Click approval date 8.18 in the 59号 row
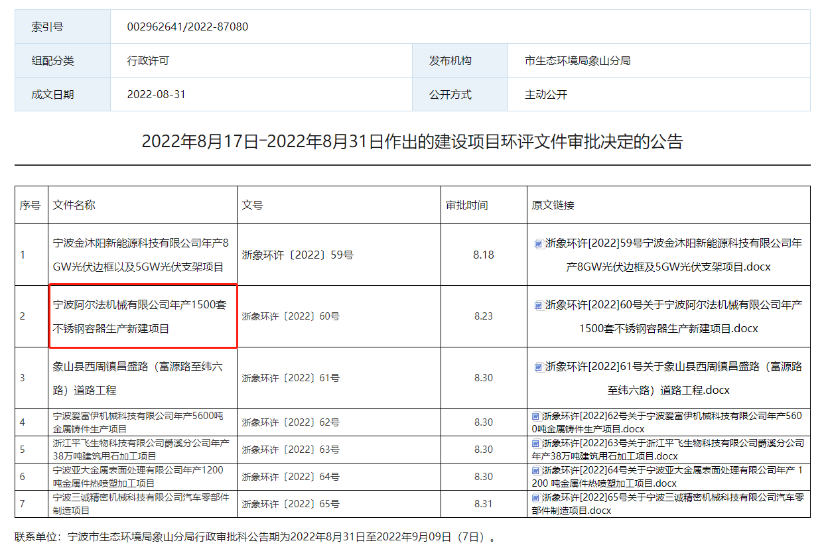The image size is (826, 553). point(484,255)
